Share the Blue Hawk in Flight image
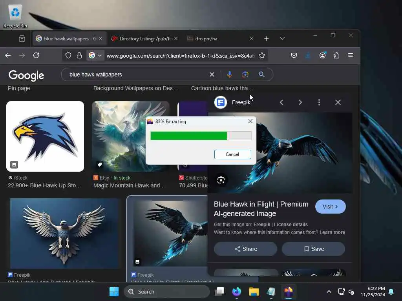This screenshot has height=301, width=402. 246,249
